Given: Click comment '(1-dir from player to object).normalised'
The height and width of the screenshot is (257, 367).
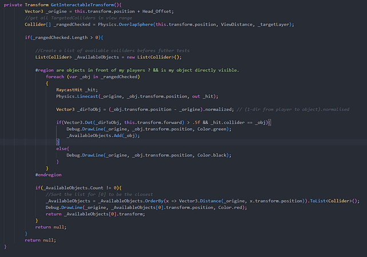Looking at the screenshot, I should pyautogui.click(x=297, y=110).
